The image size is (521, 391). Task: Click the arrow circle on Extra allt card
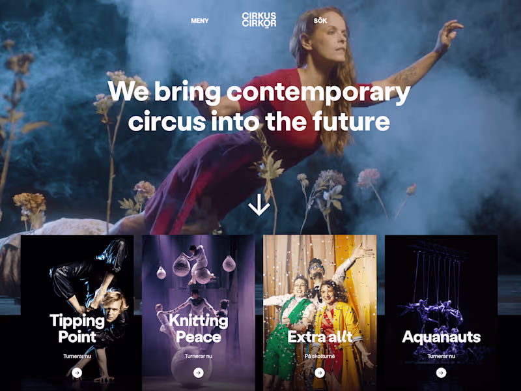[x=320, y=373]
